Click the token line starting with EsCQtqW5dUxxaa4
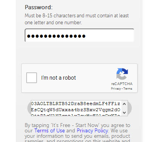This screenshot has height=142, width=163. click(x=76, y=110)
